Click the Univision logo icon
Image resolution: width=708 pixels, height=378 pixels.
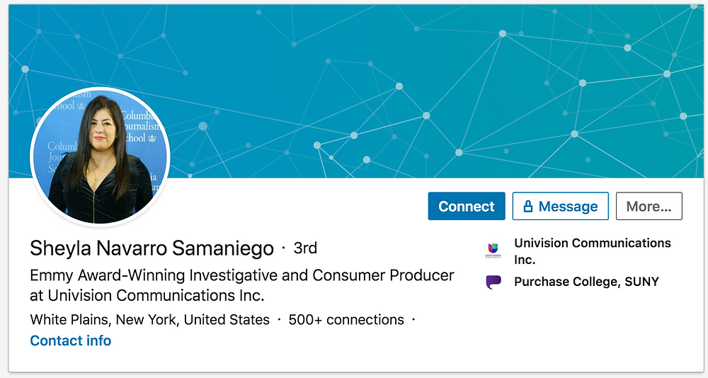pyautogui.click(x=493, y=250)
